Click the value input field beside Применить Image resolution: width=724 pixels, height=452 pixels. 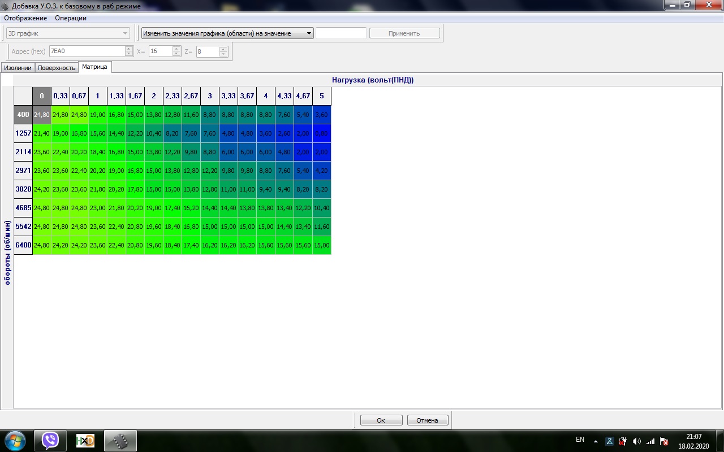click(x=341, y=33)
